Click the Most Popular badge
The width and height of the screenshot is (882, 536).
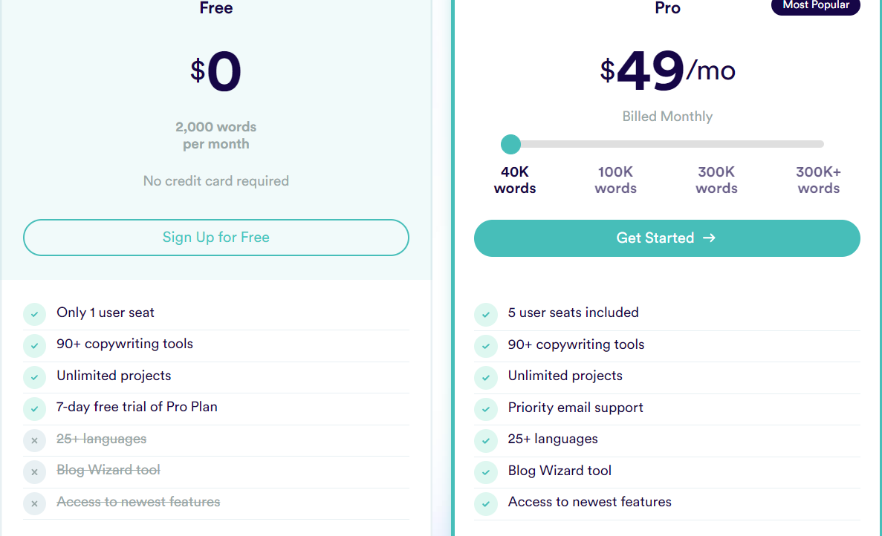(x=815, y=6)
